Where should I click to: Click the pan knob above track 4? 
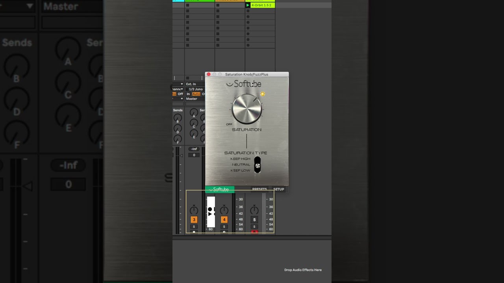coord(224,210)
